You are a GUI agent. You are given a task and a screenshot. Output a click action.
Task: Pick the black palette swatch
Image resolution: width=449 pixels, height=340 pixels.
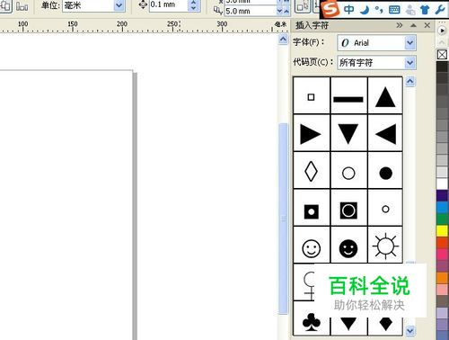tap(442, 67)
